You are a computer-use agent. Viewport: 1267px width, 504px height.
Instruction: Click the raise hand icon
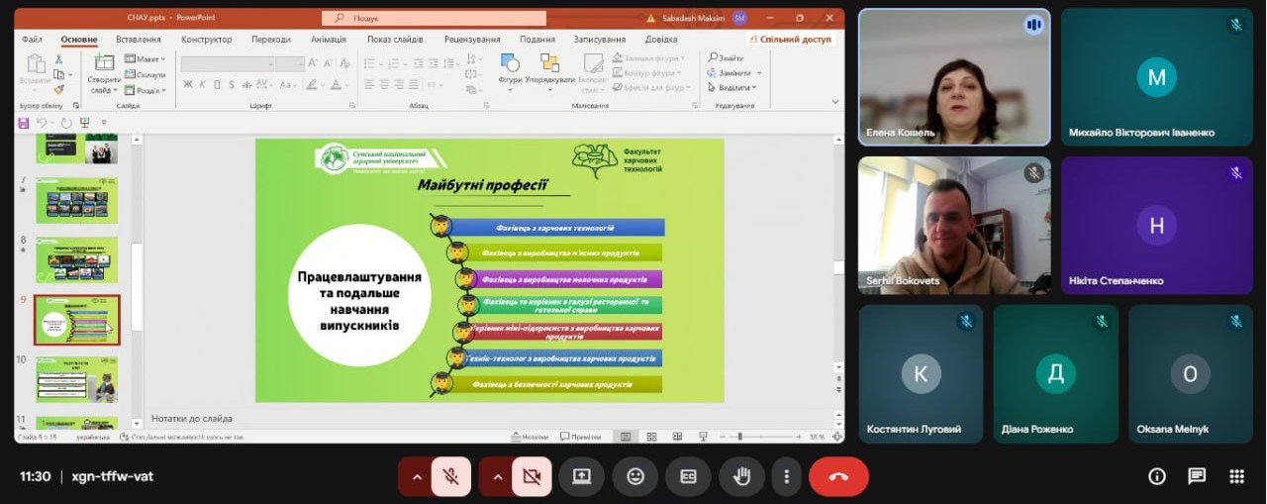(741, 476)
